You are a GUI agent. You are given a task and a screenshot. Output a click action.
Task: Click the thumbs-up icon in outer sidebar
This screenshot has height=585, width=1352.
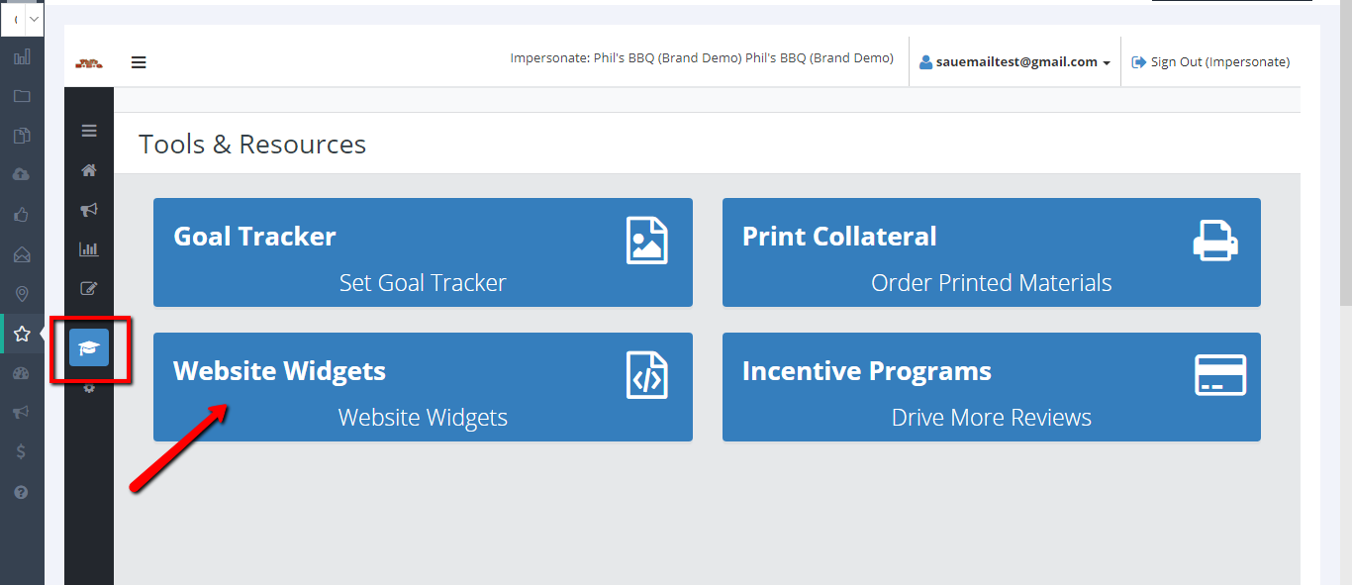[22, 214]
